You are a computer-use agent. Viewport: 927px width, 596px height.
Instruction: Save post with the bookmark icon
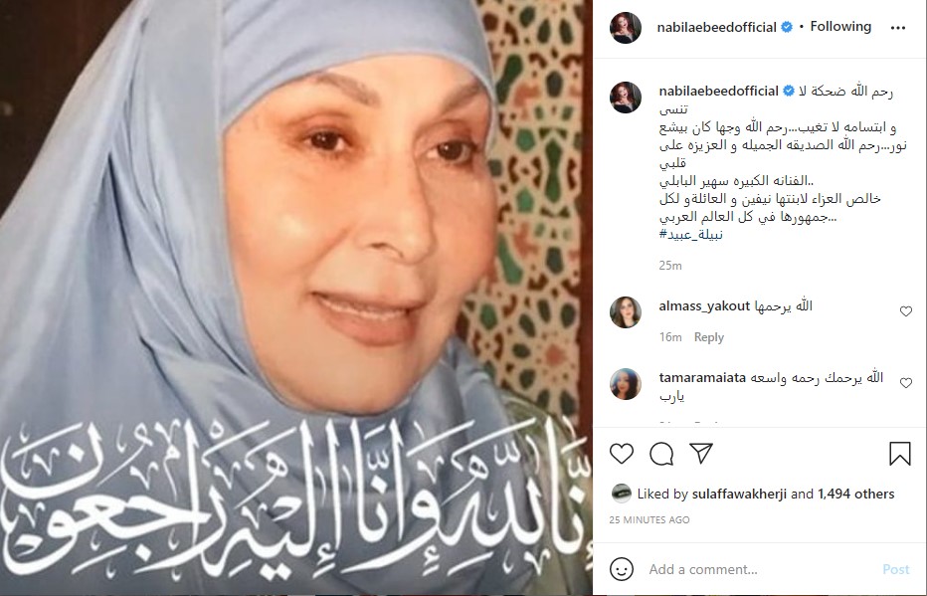point(900,454)
